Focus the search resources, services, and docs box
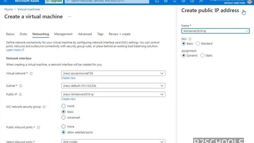 [x=107, y=1]
